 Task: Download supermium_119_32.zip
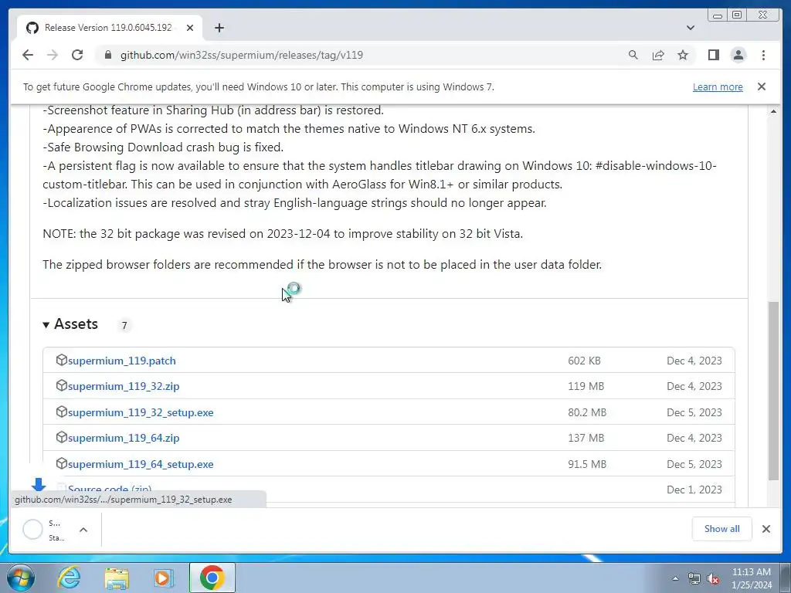[x=124, y=386]
